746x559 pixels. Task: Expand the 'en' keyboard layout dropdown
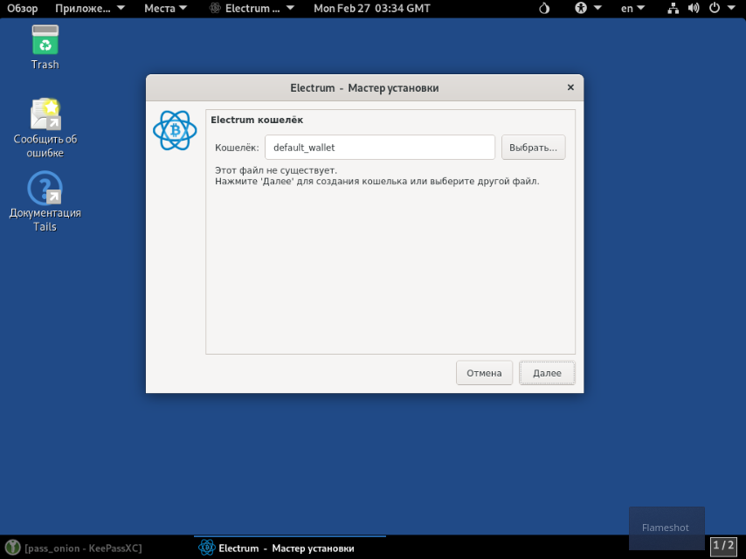(632, 9)
